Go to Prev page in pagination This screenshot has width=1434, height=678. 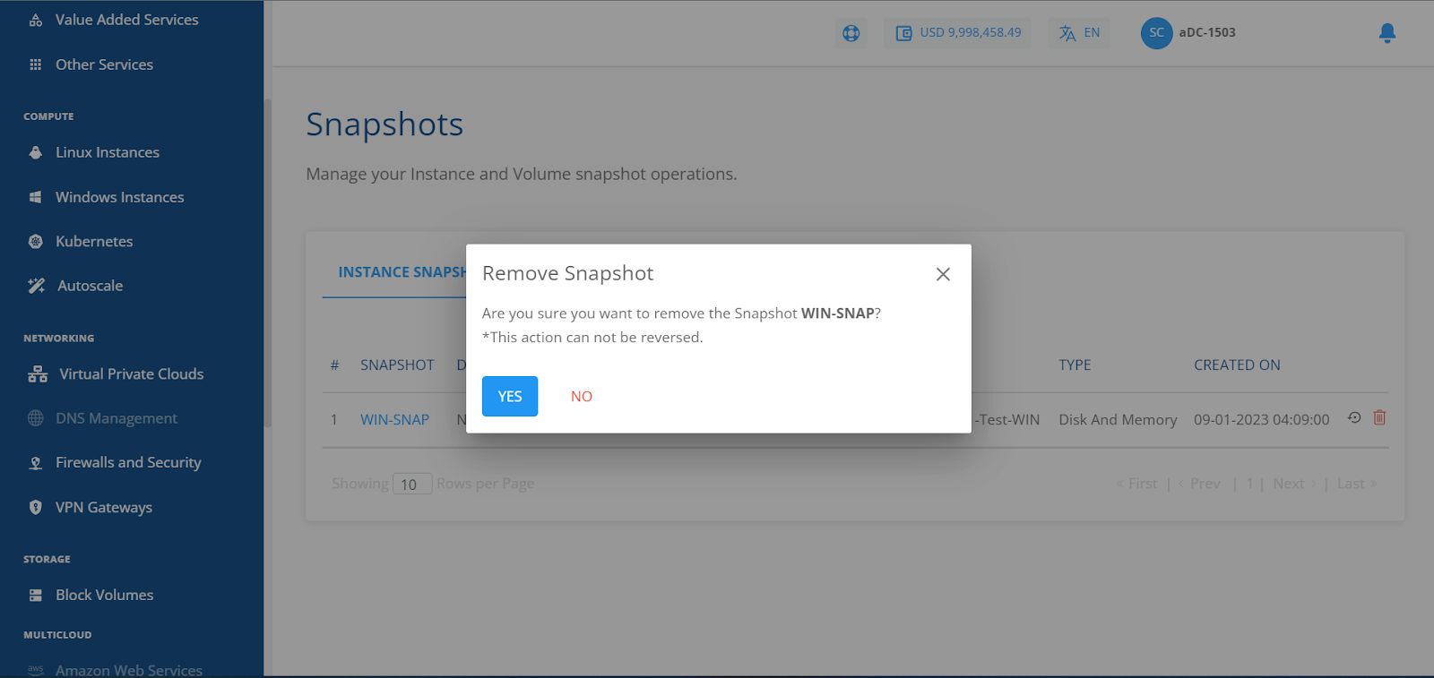tap(1199, 484)
